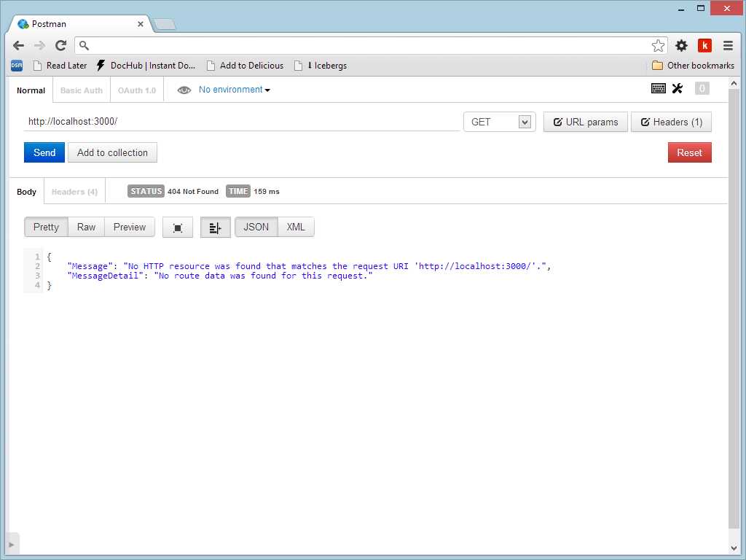Select the response Body tab

27,192
